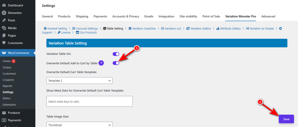Viewport: 298px width, 127px height.
Task: Select the Variation Monster Pro tab
Action: pyautogui.click(x=241, y=16)
